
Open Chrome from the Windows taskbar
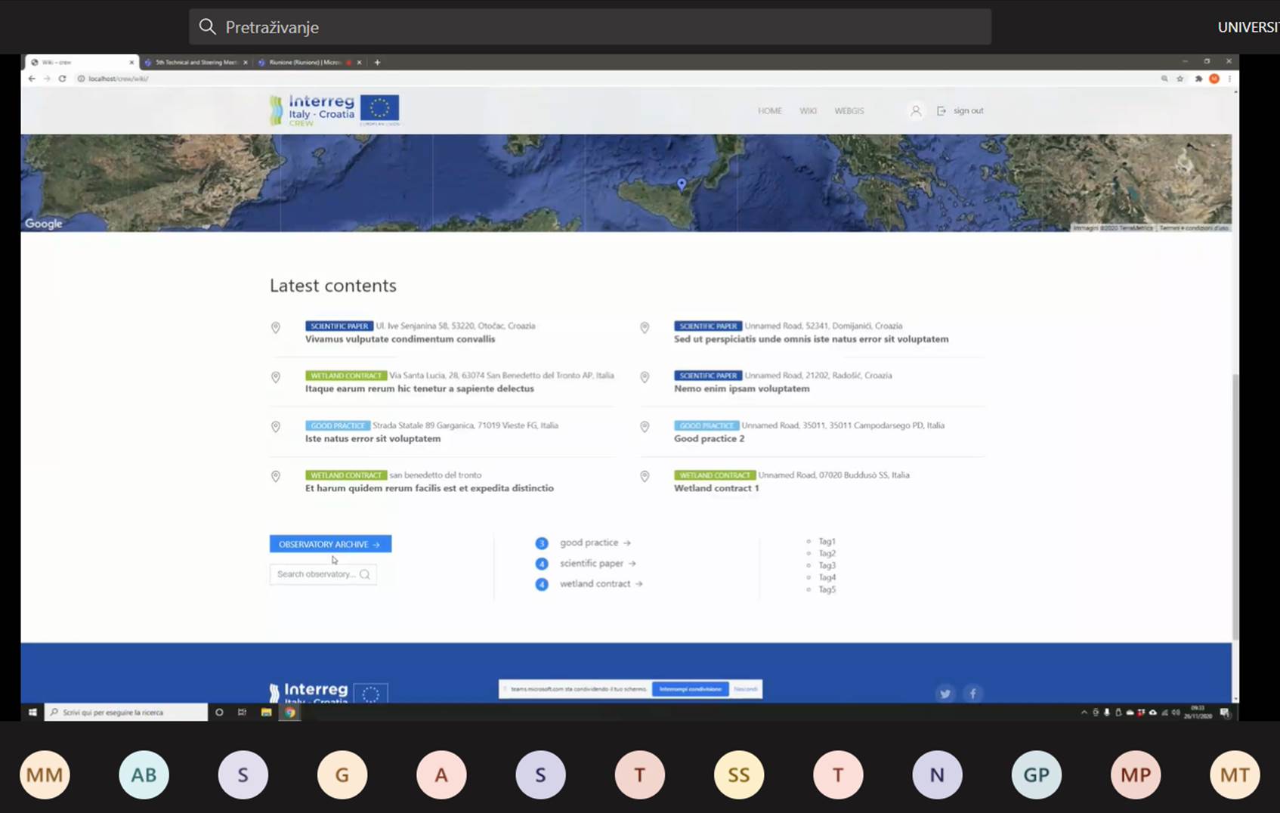(289, 713)
